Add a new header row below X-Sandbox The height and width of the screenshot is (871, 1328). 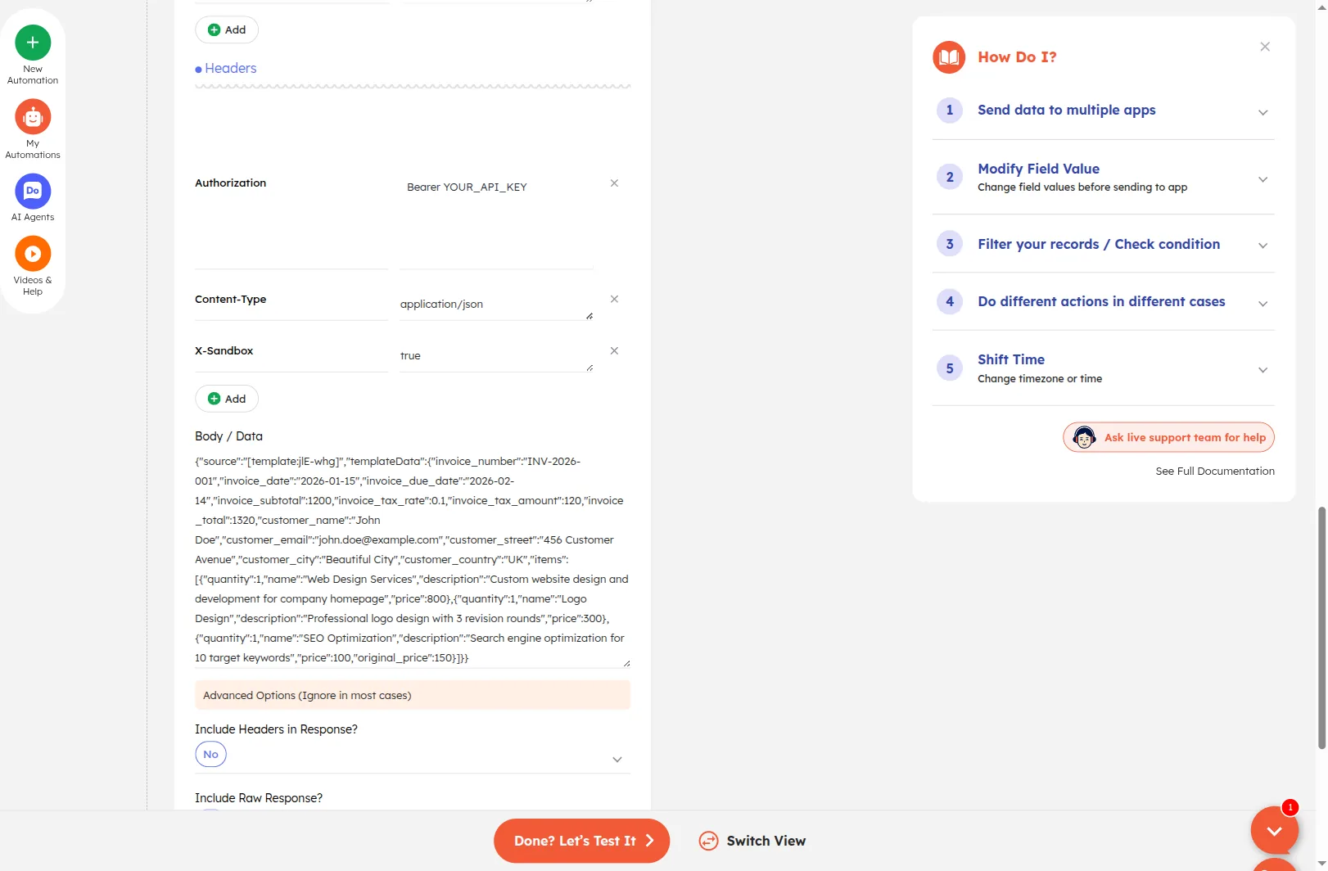pos(227,399)
